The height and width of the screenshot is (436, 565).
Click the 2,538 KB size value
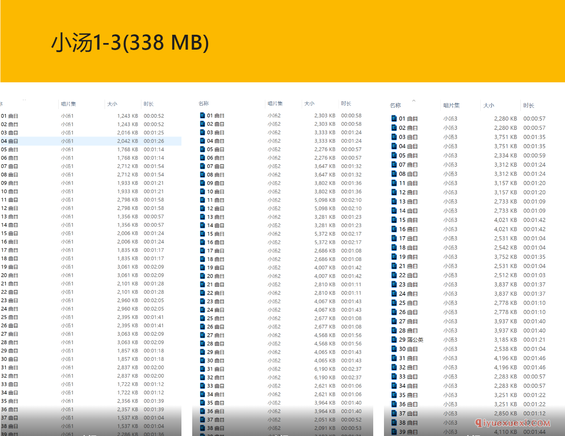[x=505, y=349]
